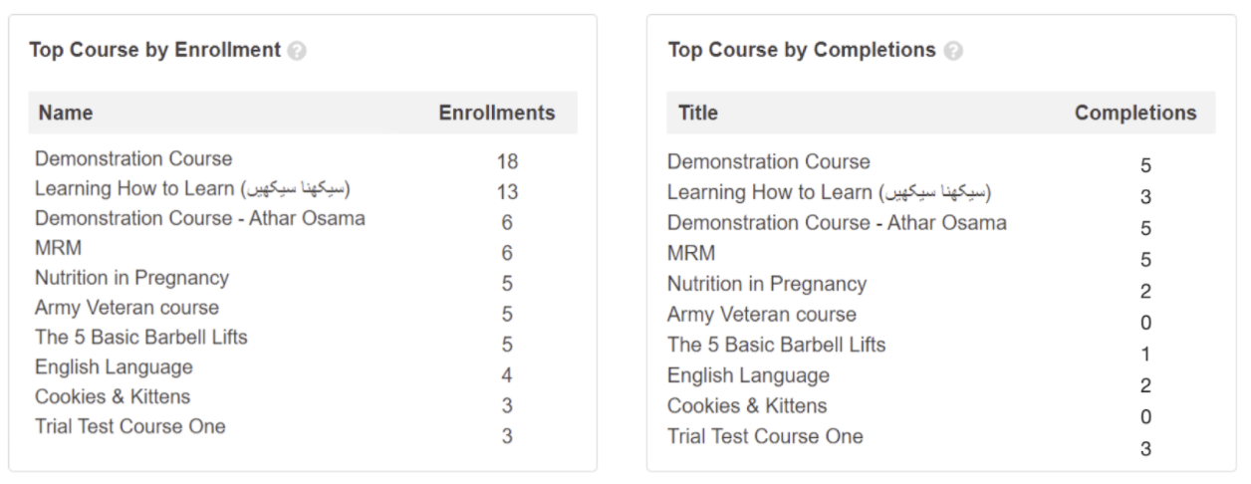Click help icon beside Top Course by Completions
1251x484 pixels.
[954, 51]
